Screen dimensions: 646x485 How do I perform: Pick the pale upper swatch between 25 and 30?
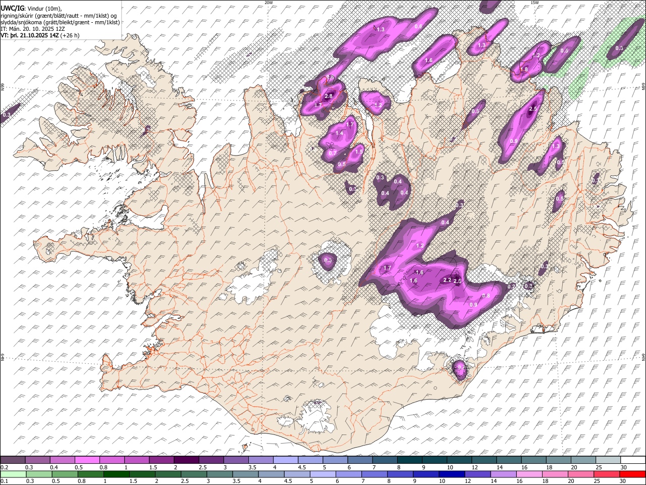(x=608, y=460)
